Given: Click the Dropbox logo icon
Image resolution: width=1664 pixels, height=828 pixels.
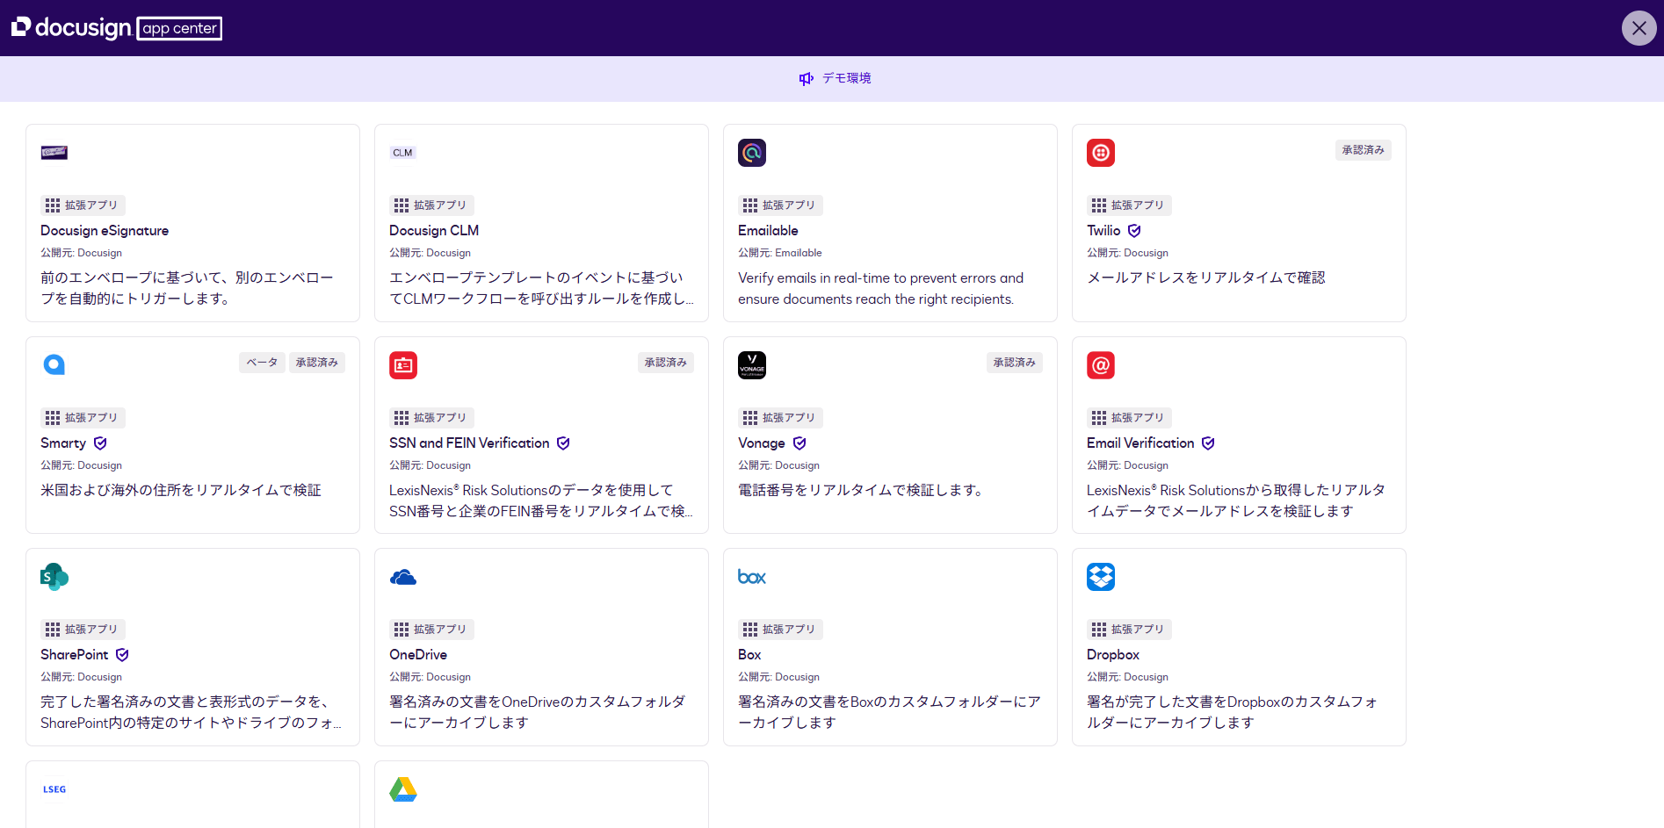Looking at the screenshot, I should click(x=1101, y=577).
